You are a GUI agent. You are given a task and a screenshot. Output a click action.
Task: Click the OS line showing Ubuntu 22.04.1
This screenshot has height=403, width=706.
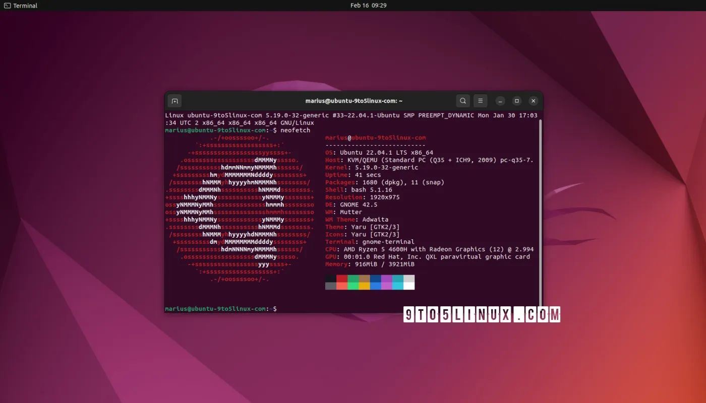[x=379, y=153]
